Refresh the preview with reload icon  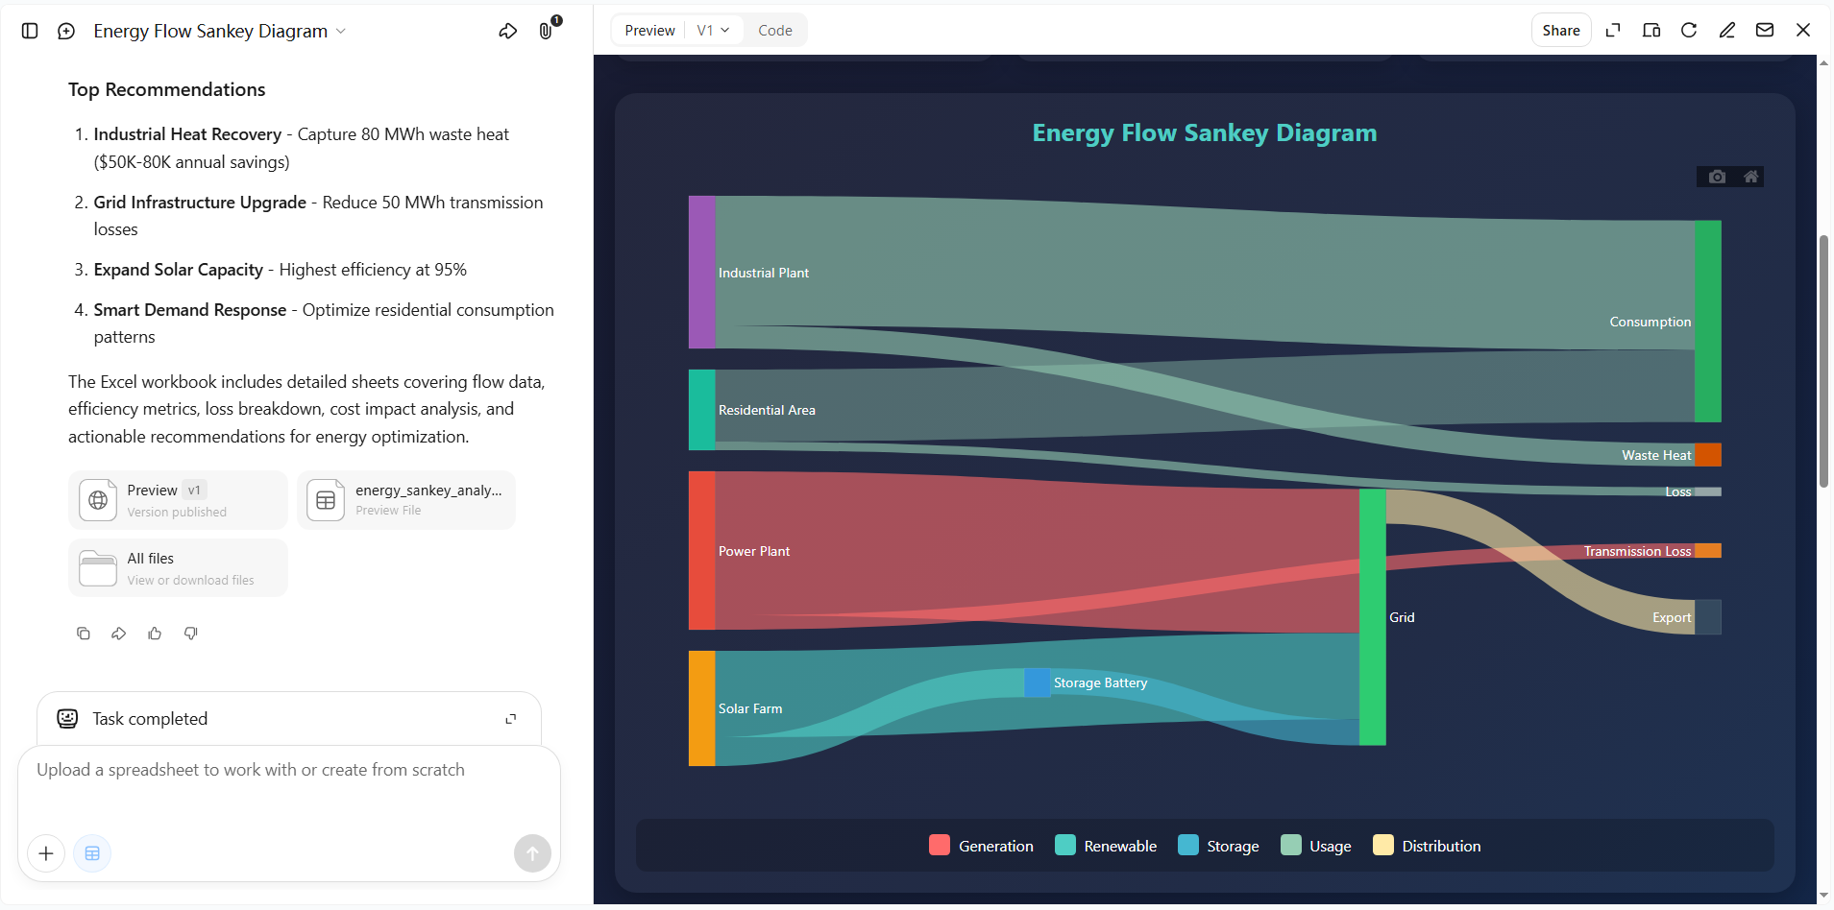(1689, 30)
